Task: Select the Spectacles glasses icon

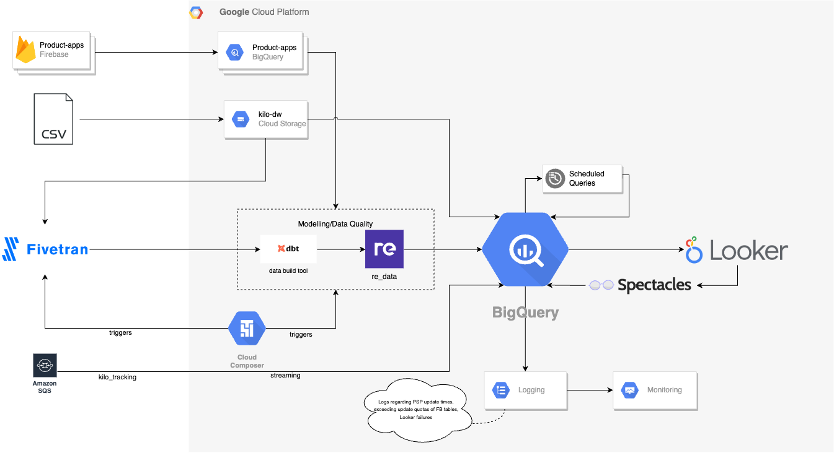Action: pyautogui.click(x=601, y=285)
